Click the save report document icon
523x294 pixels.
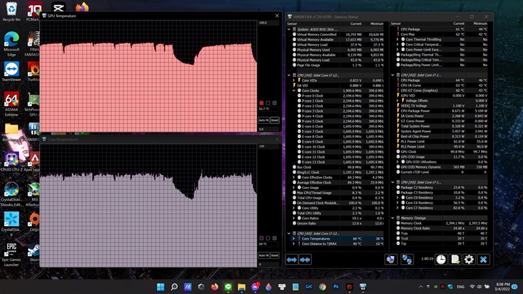click(454, 259)
